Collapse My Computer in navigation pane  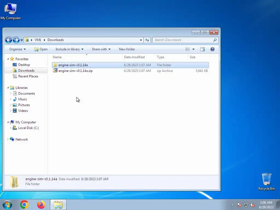(x=8, y=122)
